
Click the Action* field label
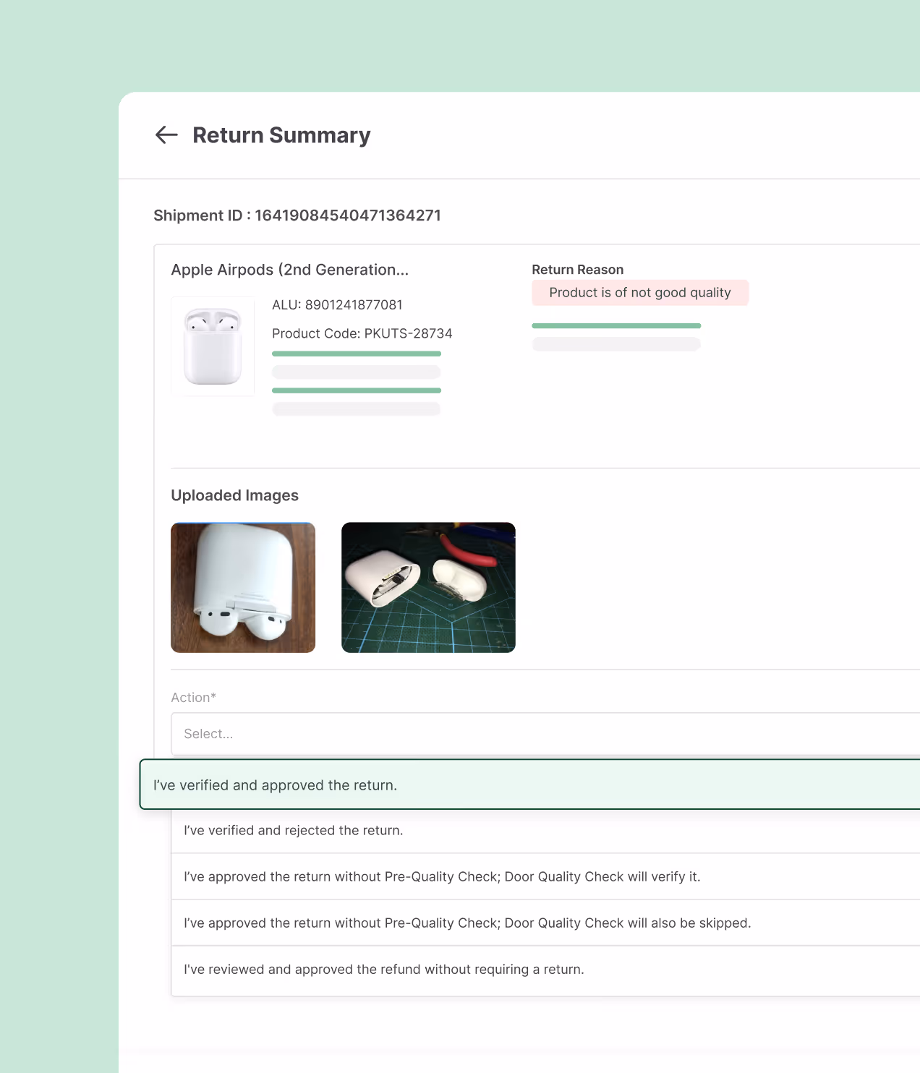[193, 697]
